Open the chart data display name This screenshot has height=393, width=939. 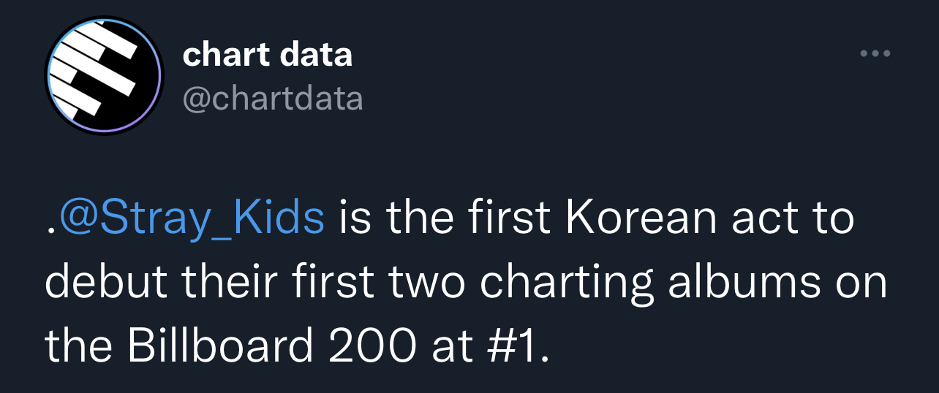(x=267, y=54)
